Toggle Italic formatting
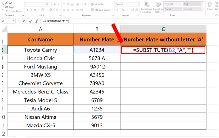Screen dimensions: 219x138 coord(31,10)
